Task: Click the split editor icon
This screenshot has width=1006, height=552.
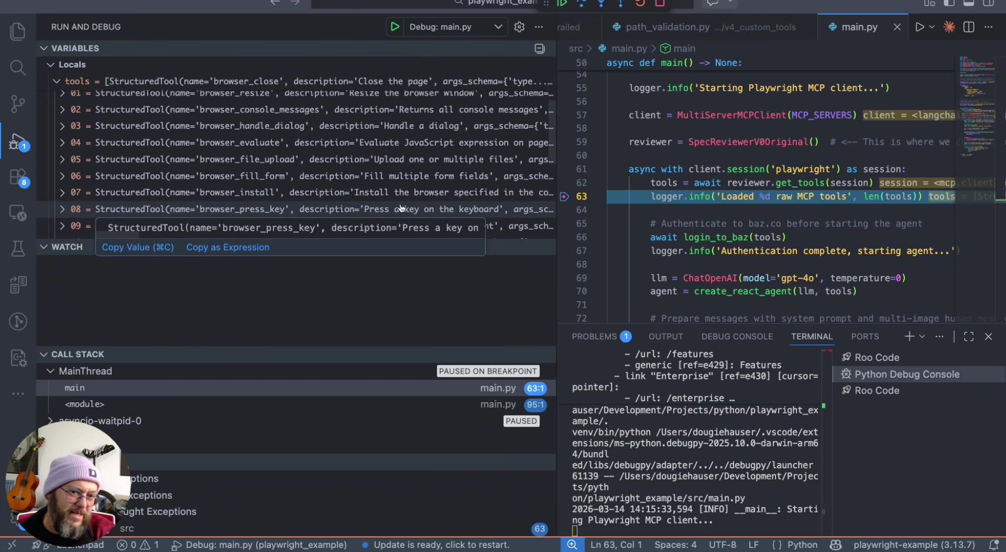Action: point(968,27)
